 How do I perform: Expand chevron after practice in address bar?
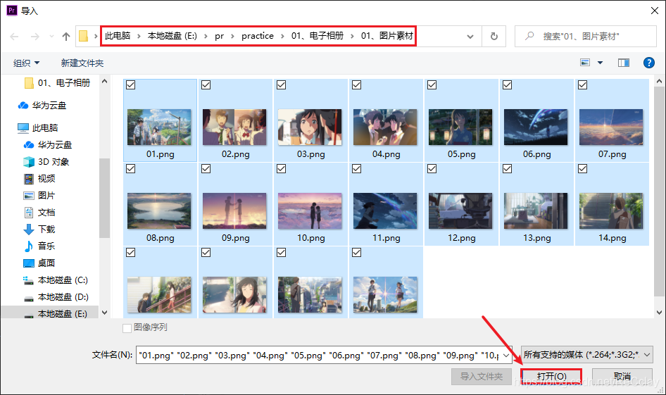click(282, 36)
